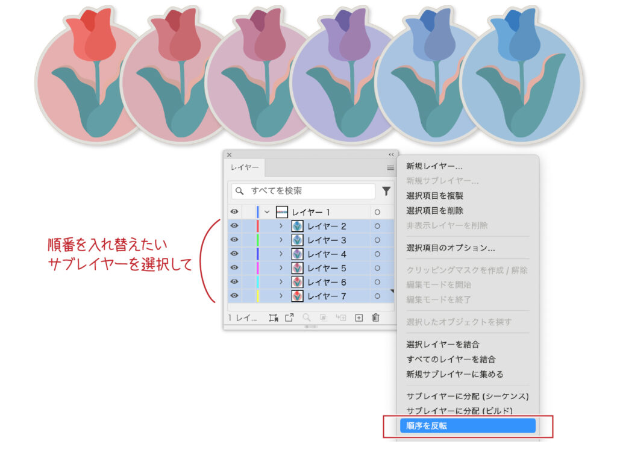This screenshot has height=450, width=617.
Task: Choose 順序を反転 from the menu
Action: pos(468,426)
